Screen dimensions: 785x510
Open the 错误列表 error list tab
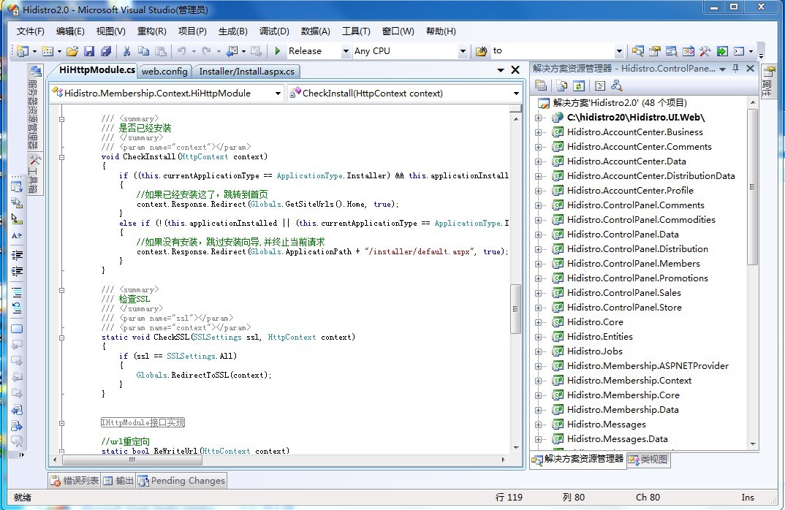(x=75, y=481)
